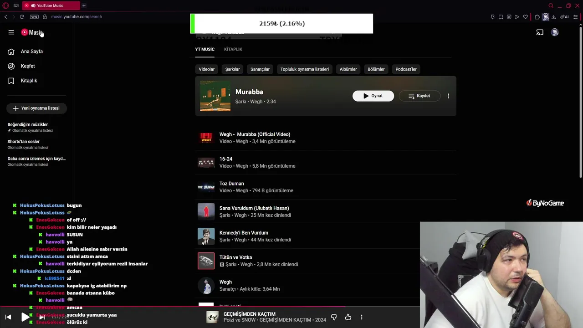Filter results by Albümler

pyautogui.click(x=348, y=69)
